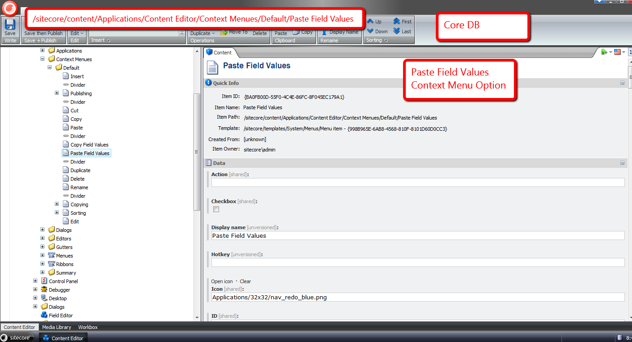This screenshot has width=632, height=342.
Task: Collapse the Context Menues folder
Action: (43, 59)
